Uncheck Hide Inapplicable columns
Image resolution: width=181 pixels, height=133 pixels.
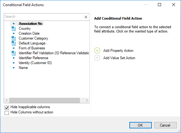(x=7, y=108)
